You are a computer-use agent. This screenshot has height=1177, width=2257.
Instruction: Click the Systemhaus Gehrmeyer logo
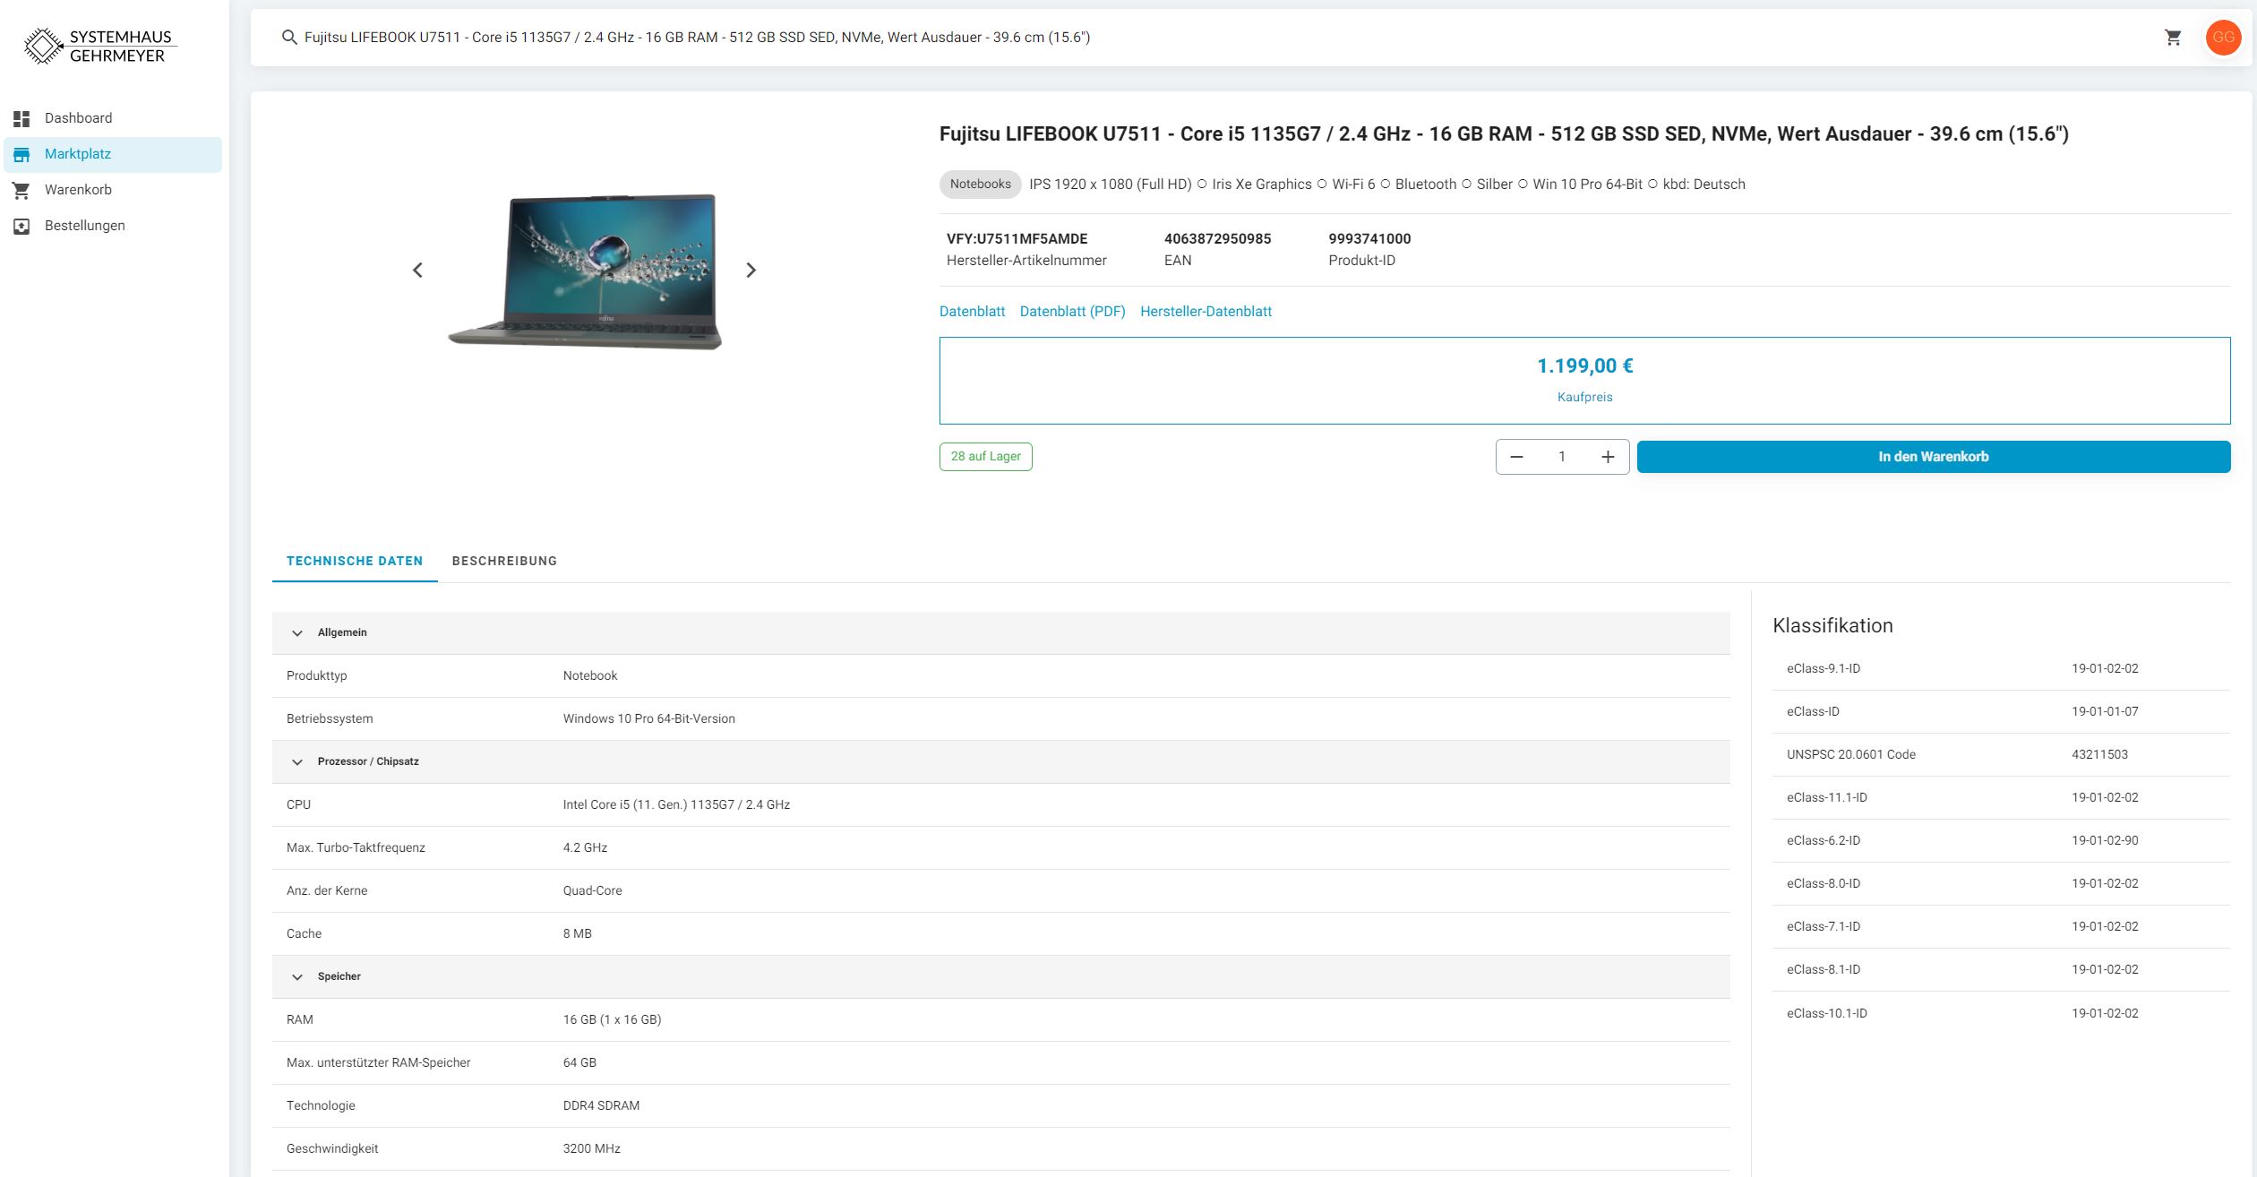100,46
